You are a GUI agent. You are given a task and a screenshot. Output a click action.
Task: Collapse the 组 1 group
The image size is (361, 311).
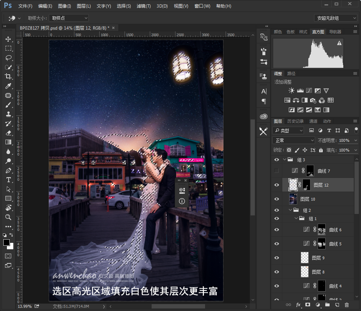tap(296, 218)
